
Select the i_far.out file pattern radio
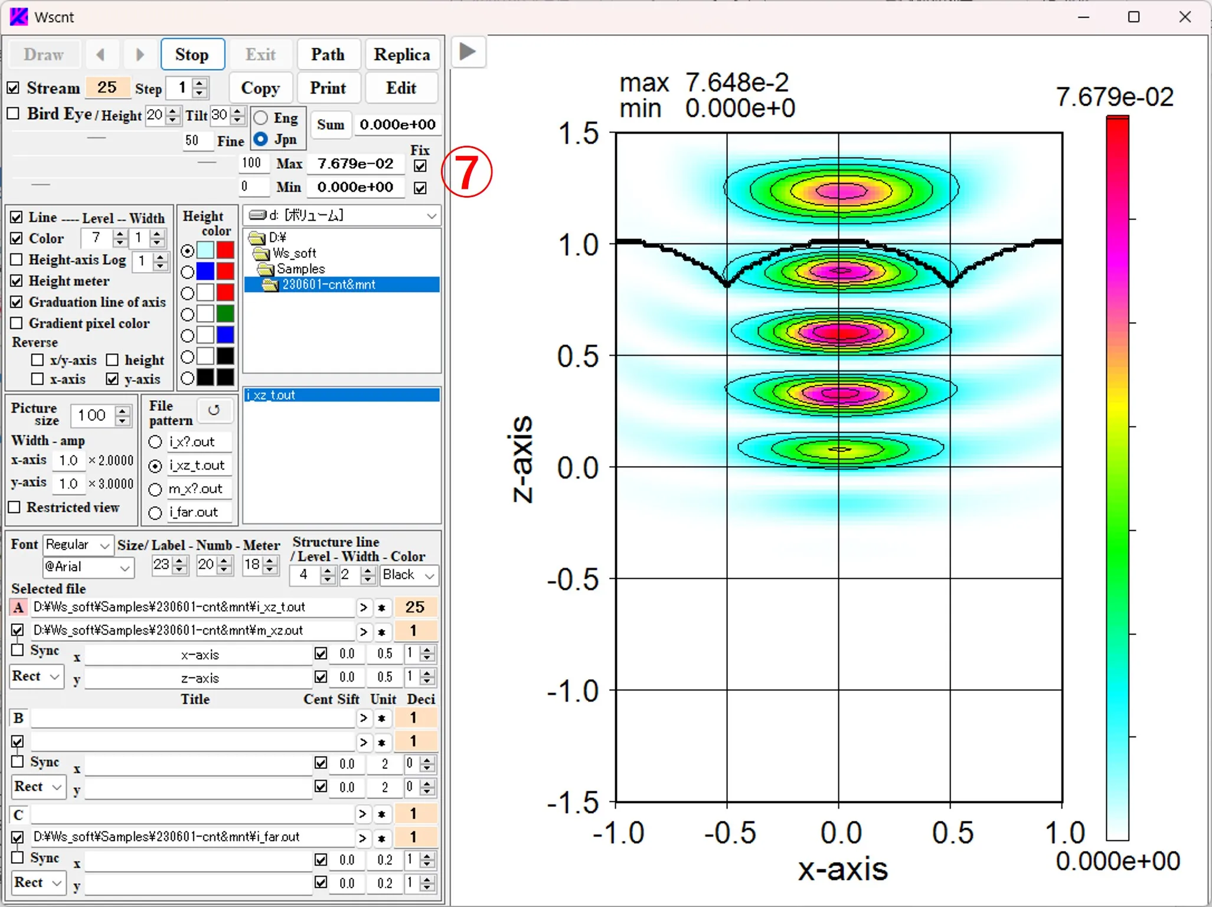(155, 513)
